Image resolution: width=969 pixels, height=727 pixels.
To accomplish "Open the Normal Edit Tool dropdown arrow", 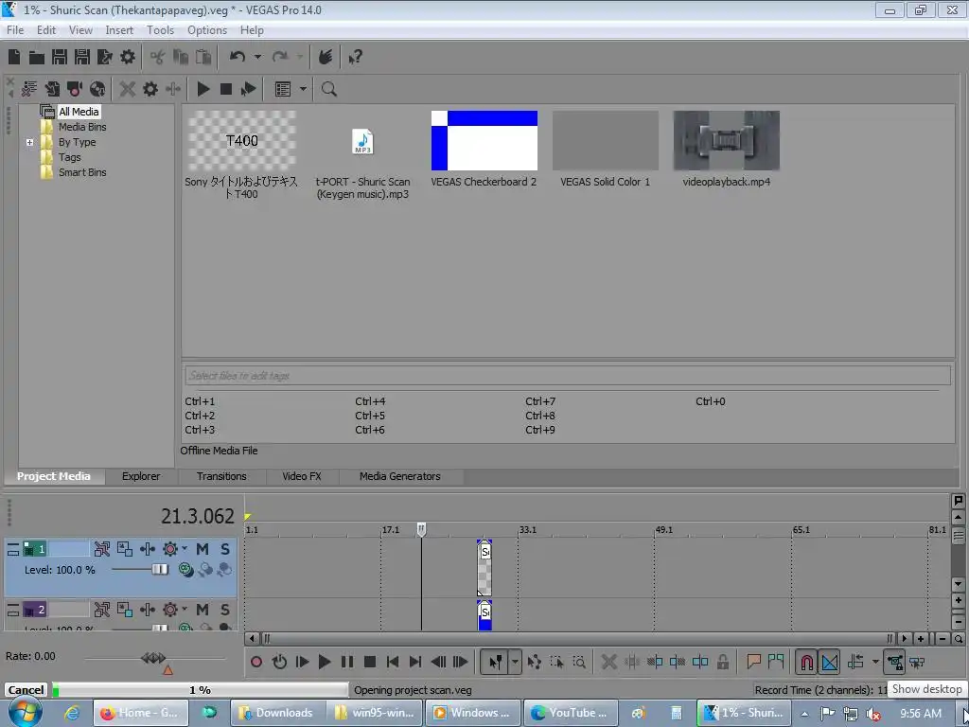I will pos(514,662).
